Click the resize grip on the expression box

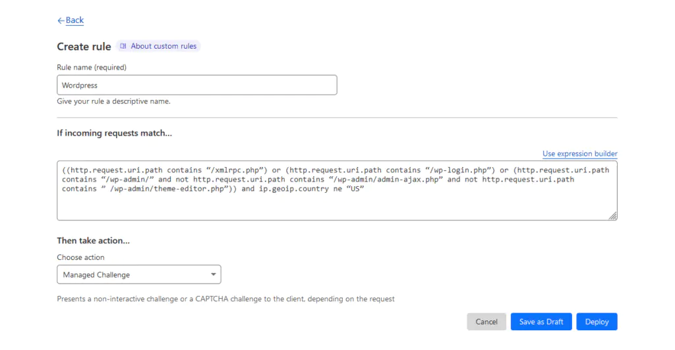click(x=612, y=215)
